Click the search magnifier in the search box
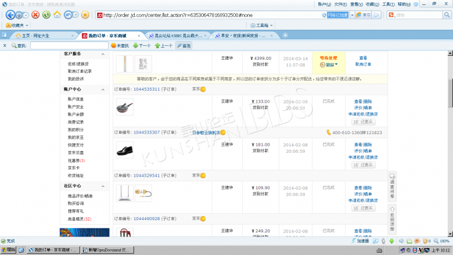Screen dimensions: 453x255 (447, 15)
